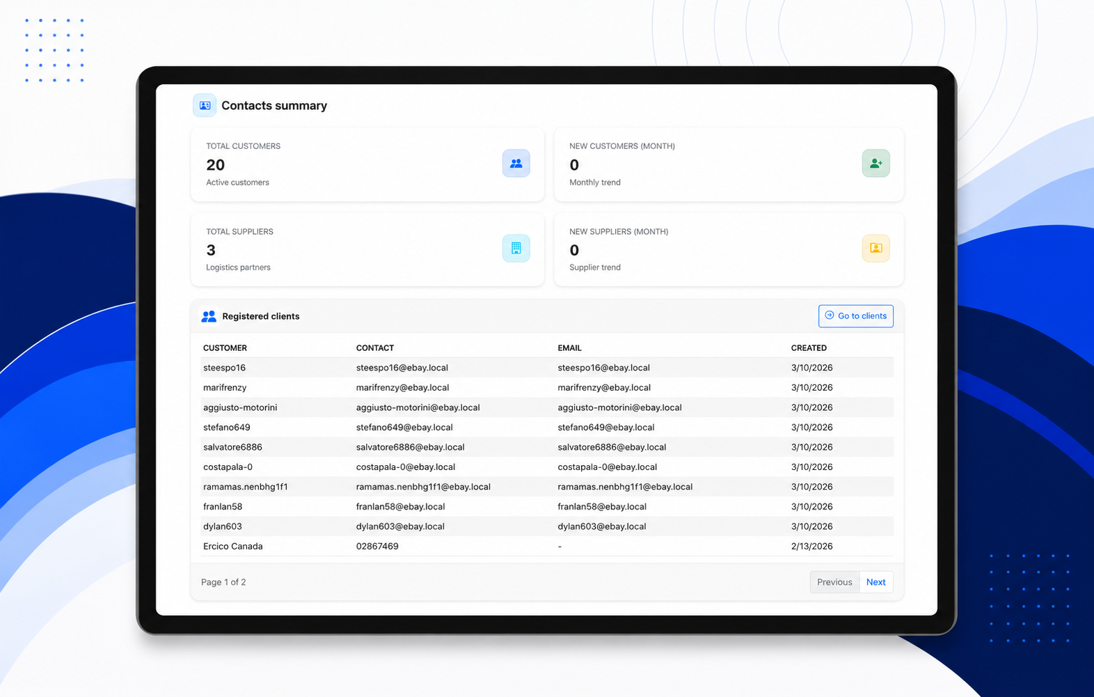Click the EMAIL column header
Viewport: 1094px width, 697px height.
click(569, 348)
